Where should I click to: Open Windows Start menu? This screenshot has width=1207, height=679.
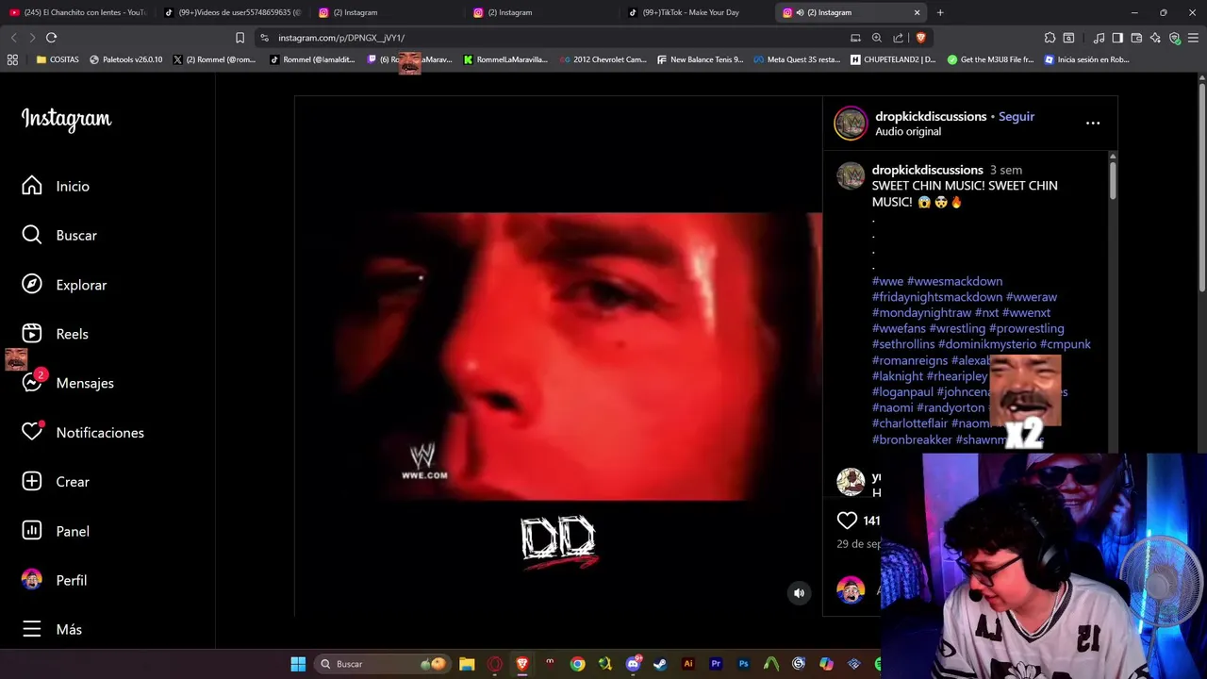coord(298,664)
